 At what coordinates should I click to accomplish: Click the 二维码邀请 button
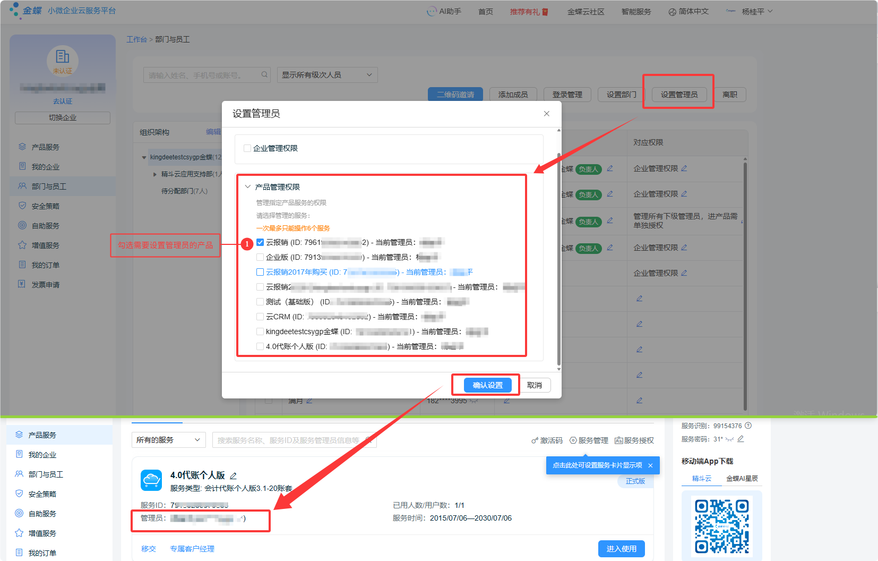[x=455, y=95]
